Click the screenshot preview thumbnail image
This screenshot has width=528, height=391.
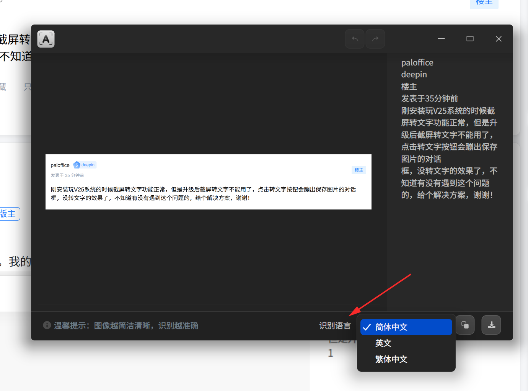pyautogui.click(x=209, y=182)
